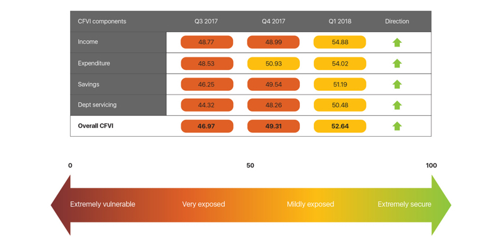
Task: Click the 48.26 Dept servicing value
Action: [x=273, y=105]
